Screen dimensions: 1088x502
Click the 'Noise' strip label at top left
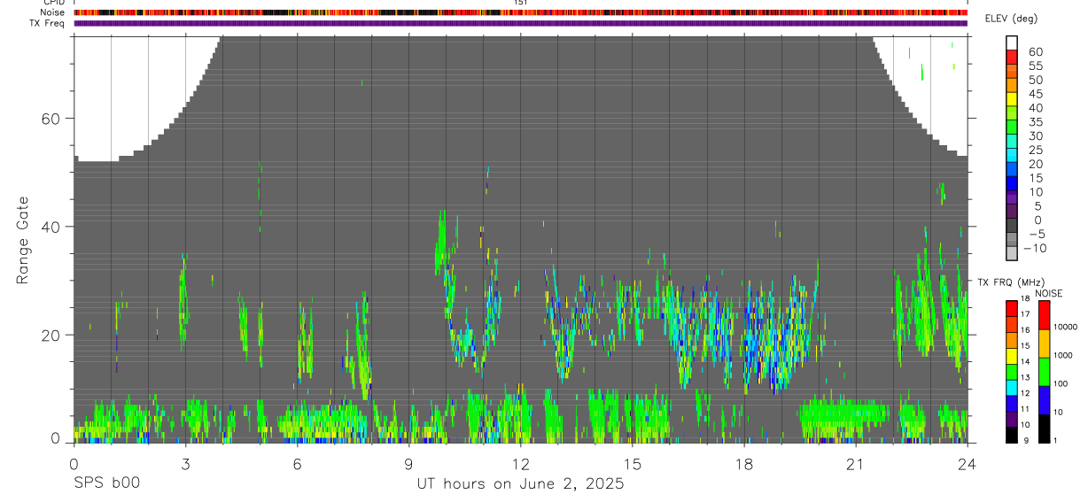tap(53, 12)
